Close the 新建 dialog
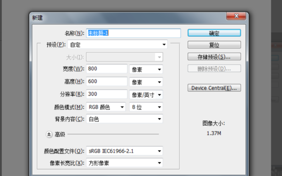This screenshot has height=176, width=282. tap(236, 16)
